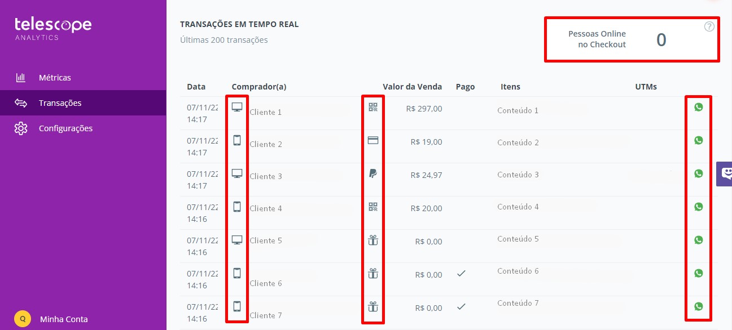The width and height of the screenshot is (732, 330).
Task: Click WhatsApp icon in Cliente 7 row
Action: pyautogui.click(x=699, y=306)
